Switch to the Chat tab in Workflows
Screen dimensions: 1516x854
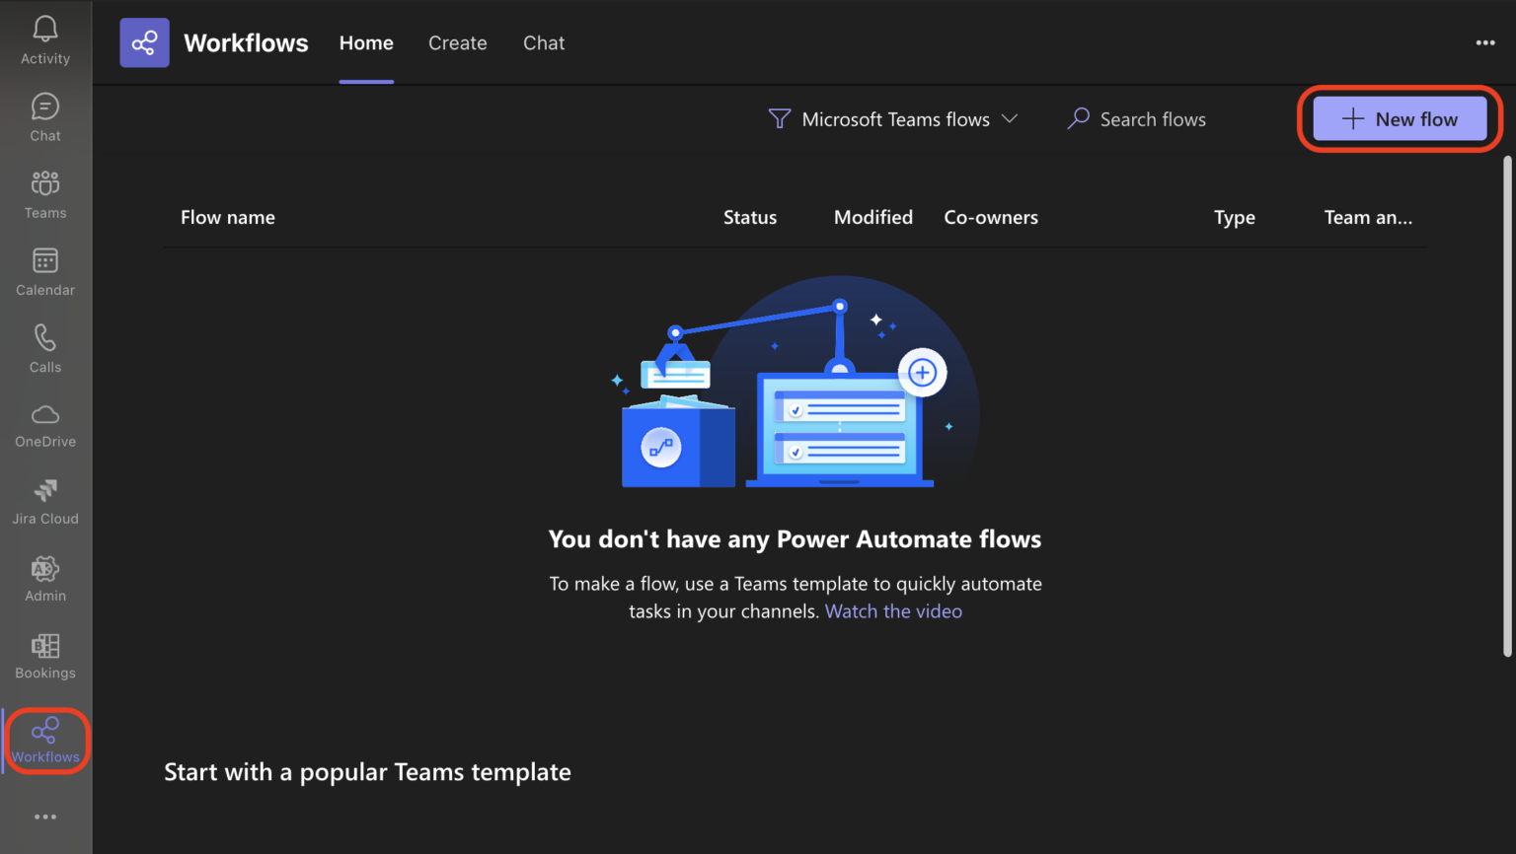(x=544, y=43)
